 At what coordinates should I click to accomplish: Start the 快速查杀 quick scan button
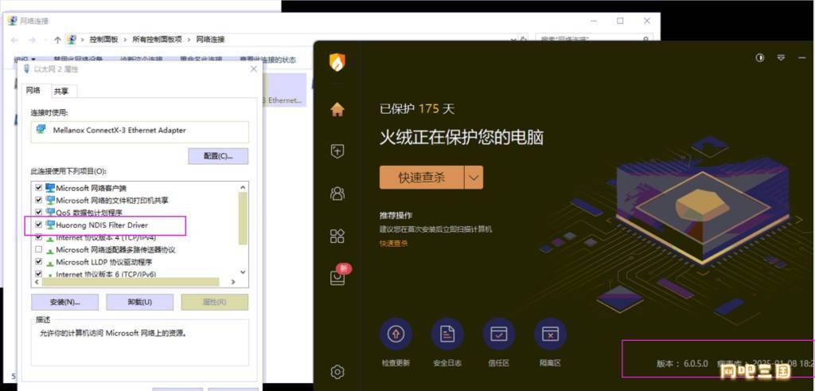point(422,178)
